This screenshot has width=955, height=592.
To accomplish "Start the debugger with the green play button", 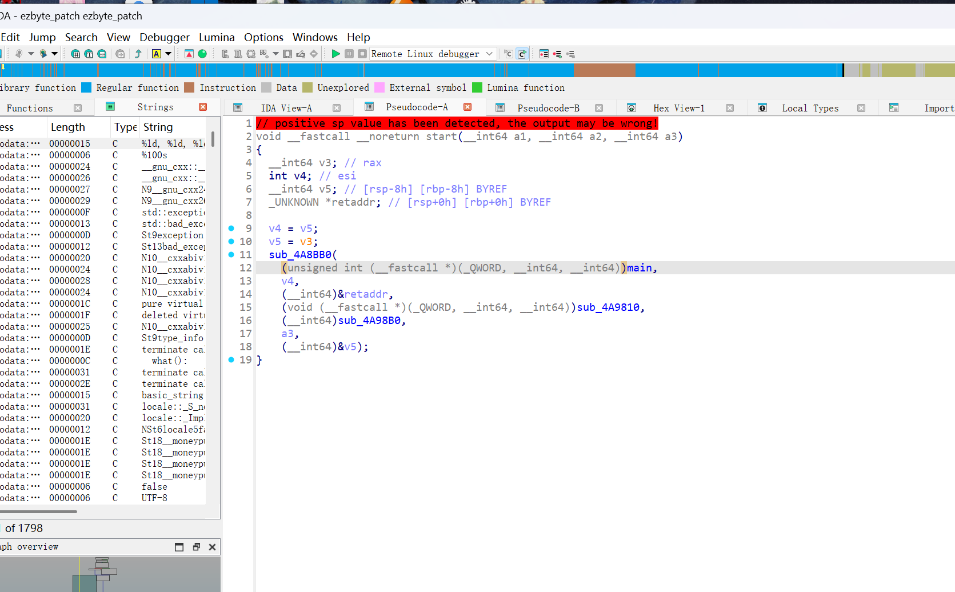I will [x=336, y=54].
